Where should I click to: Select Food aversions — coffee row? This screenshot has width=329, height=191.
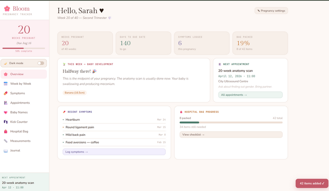coord(114,142)
